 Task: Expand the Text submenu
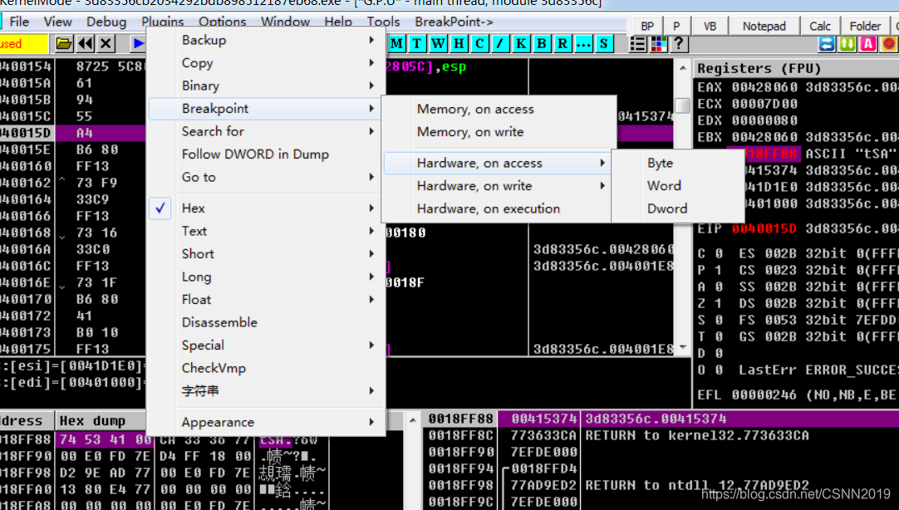point(264,231)
